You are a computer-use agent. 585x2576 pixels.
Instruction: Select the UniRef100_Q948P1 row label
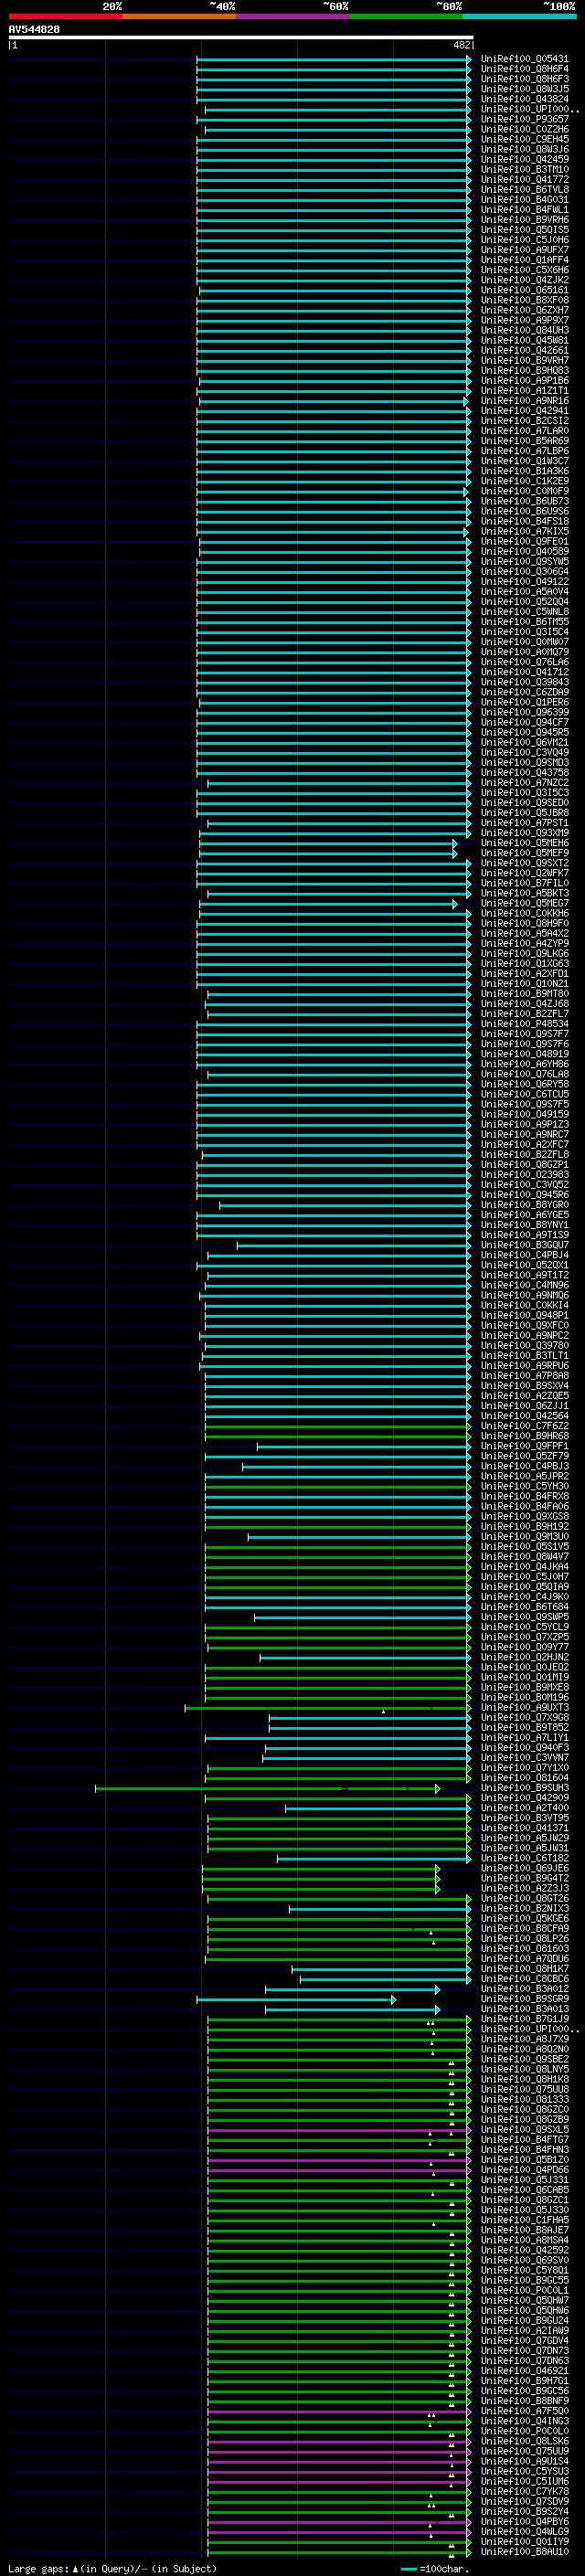point(524,1315)
